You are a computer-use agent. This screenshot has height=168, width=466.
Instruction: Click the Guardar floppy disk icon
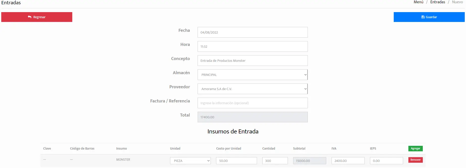[423, 17]
